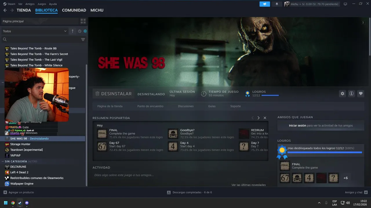Open completed downloads status

[190, 192]
